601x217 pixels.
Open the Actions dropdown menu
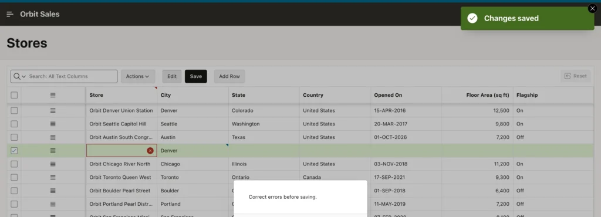137,76
